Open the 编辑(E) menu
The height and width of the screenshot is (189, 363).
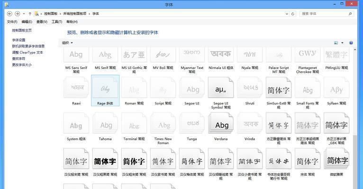27,22
